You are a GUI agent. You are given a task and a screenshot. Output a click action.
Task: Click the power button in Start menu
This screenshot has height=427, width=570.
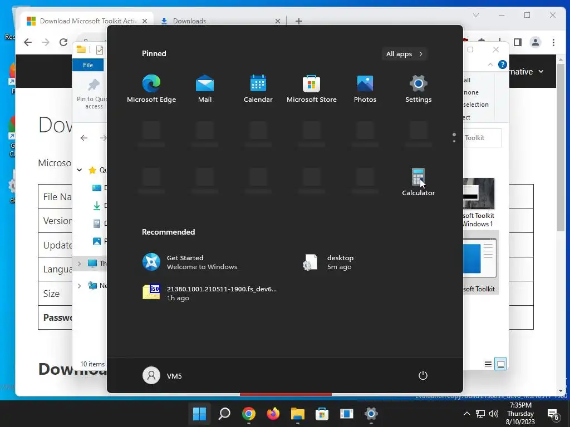(423, 375)
